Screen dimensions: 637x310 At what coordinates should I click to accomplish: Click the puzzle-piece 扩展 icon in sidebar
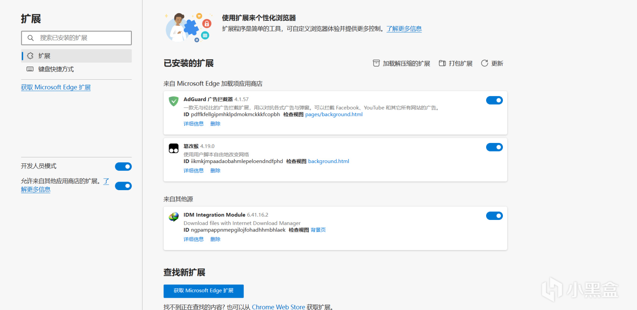(30, 56)
